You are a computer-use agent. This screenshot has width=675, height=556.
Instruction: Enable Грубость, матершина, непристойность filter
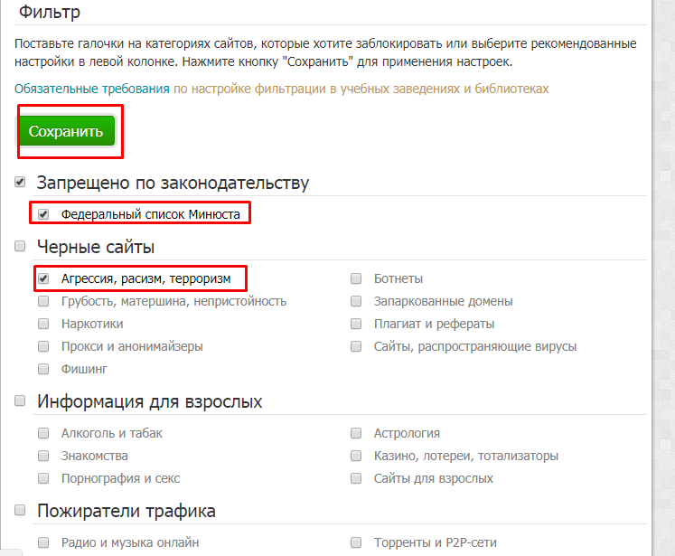[43, 301]
